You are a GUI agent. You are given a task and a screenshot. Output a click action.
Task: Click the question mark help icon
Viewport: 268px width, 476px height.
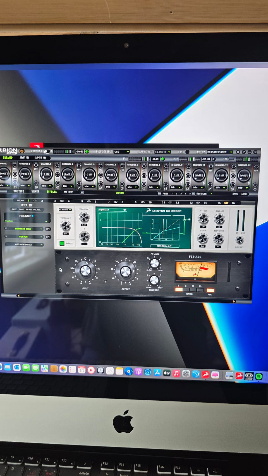click(244, 152)
